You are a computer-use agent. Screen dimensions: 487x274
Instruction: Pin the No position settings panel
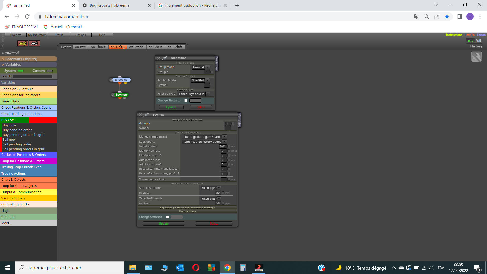(165, 58)
